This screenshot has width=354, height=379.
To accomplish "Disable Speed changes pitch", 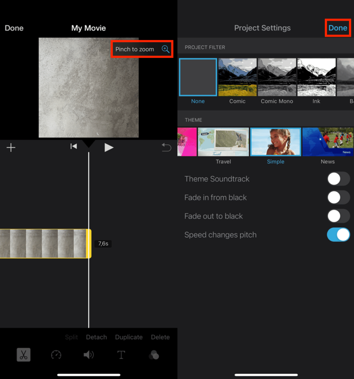I will (x=338, y=235).
